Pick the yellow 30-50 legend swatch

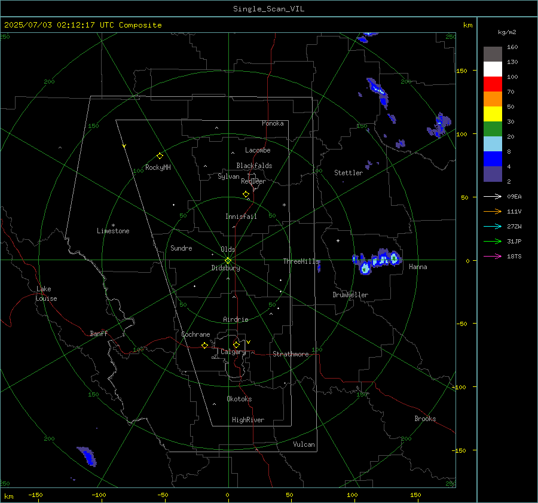click(x=493, y=114)
